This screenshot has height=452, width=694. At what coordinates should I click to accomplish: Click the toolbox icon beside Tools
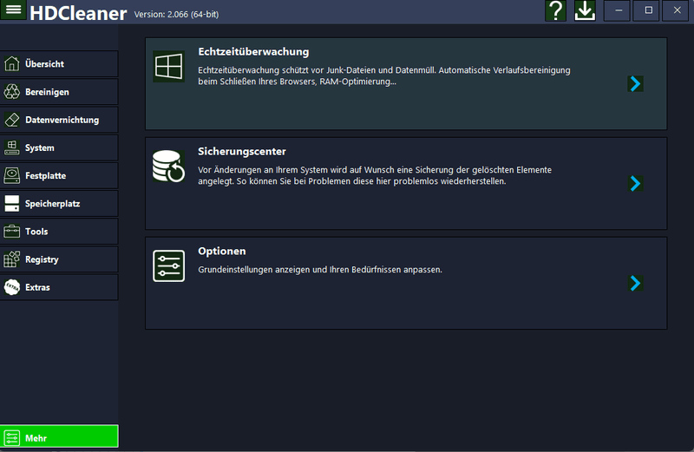pyautogui.click(x=12, y=232)
